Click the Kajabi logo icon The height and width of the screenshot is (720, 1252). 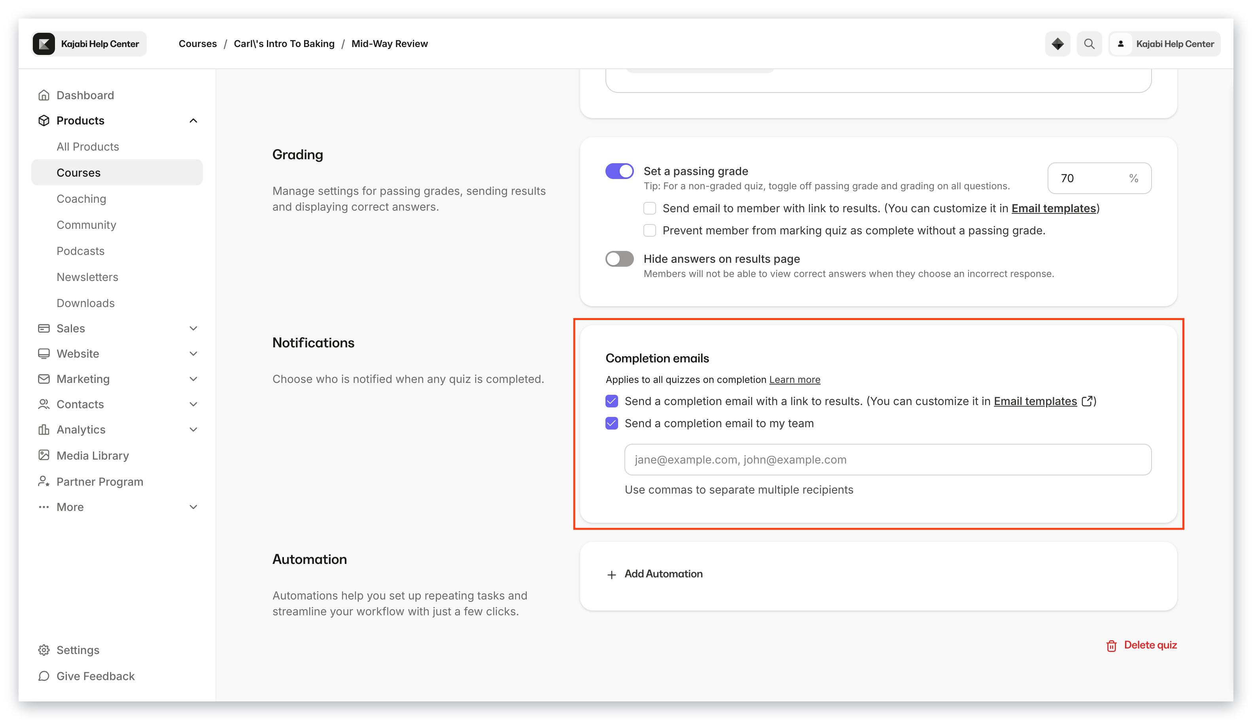coord(43,43)
